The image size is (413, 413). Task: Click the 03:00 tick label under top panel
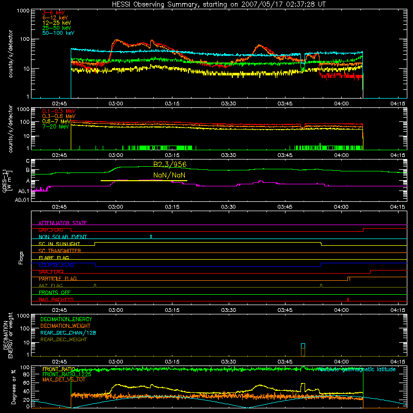[116, 104]
